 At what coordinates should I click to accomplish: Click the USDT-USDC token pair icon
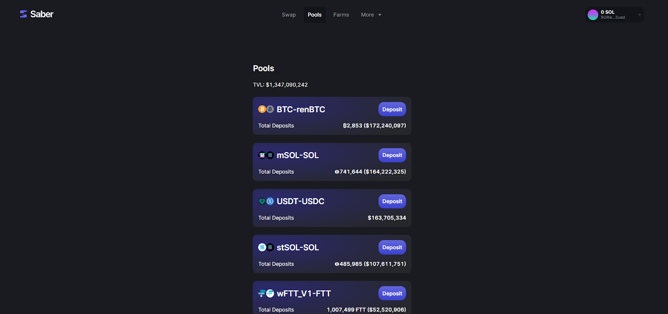tap(266, 201)
